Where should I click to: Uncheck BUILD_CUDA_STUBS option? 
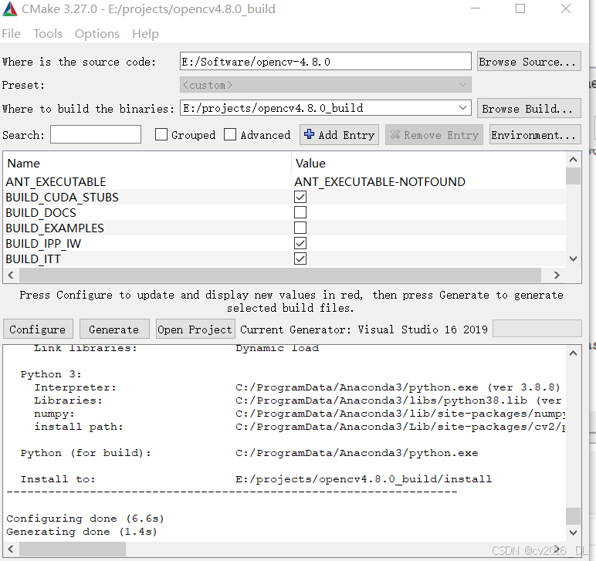point(300,197)
